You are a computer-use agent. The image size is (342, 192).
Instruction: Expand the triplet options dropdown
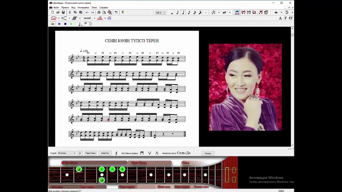pyautogui.click(x=219, y=13)
